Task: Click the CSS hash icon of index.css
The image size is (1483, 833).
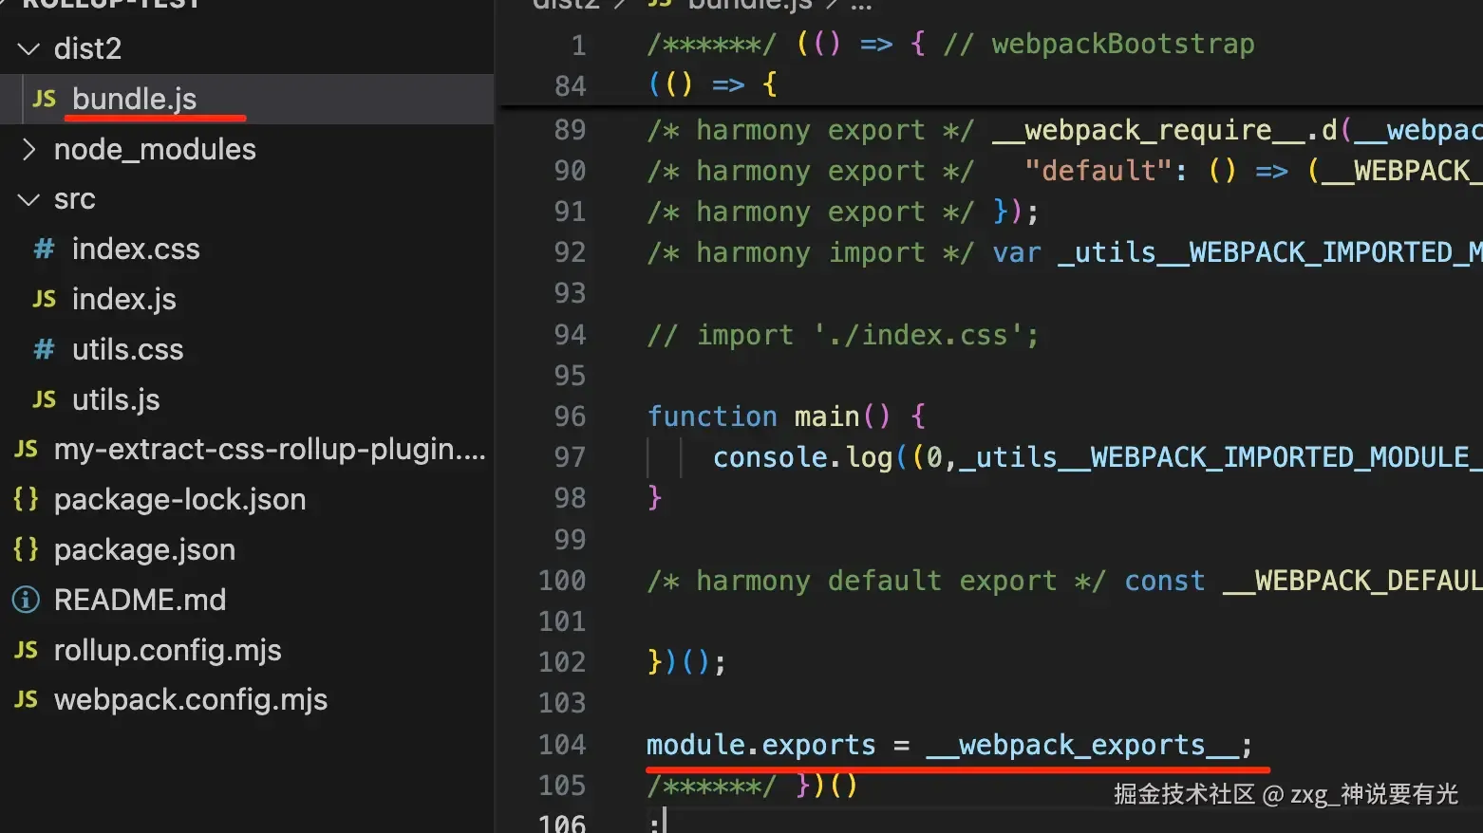Action: (x=44, y=249)
